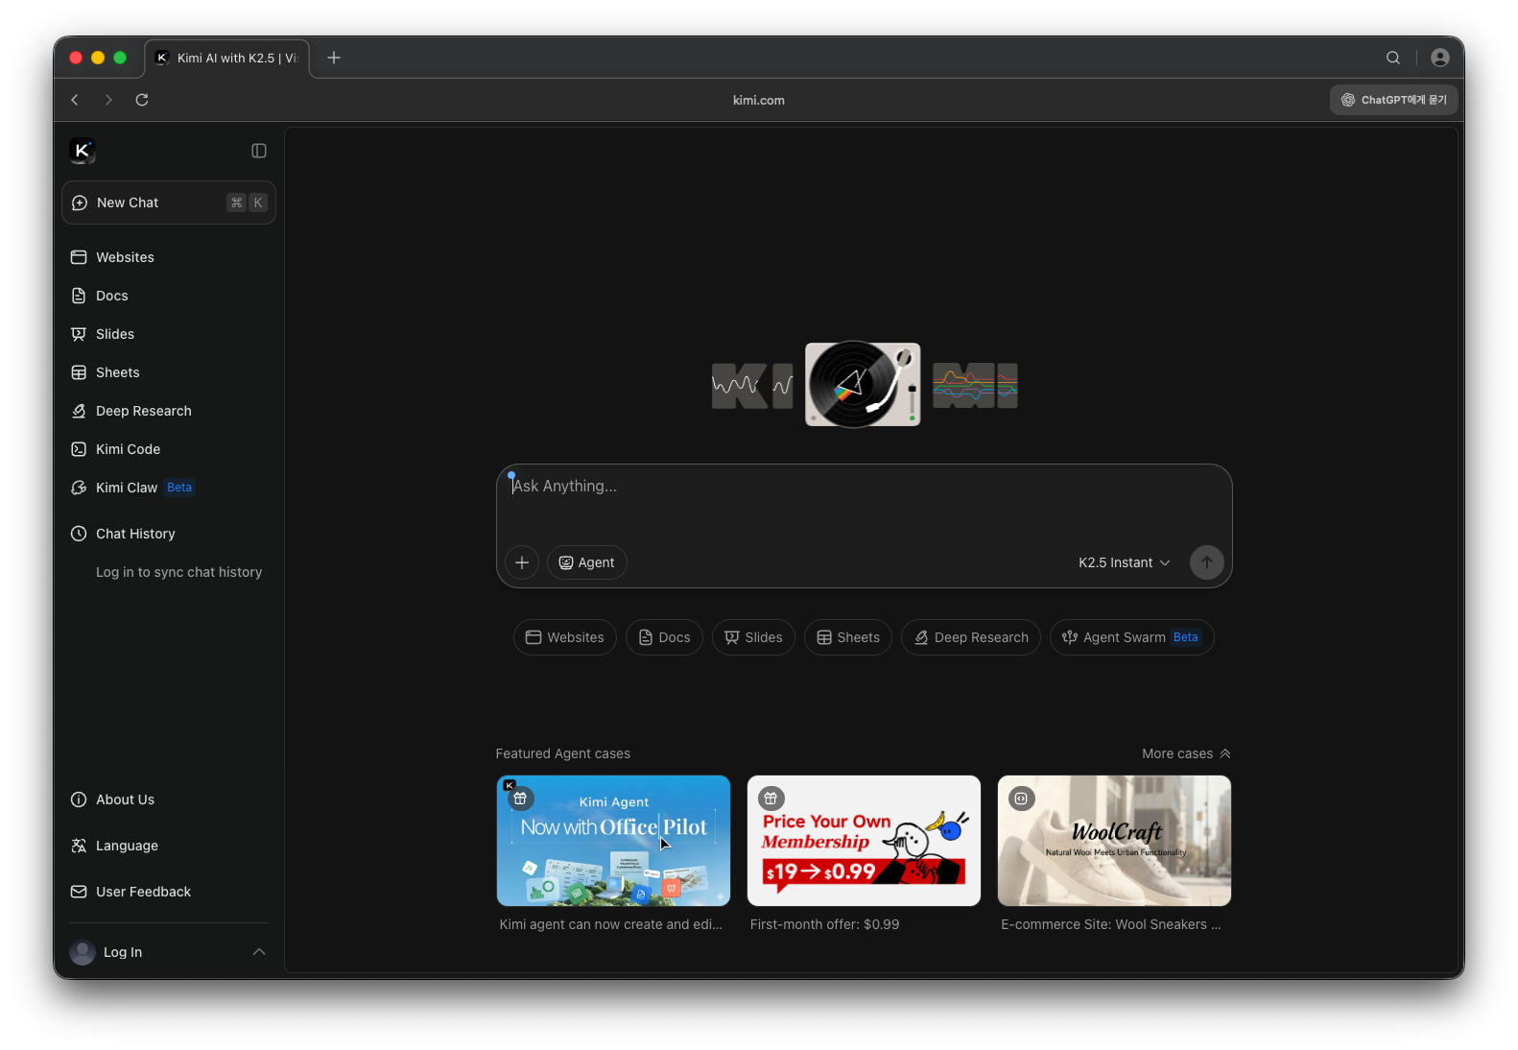Open the Price Your Own Membership card

click(864, 841)
